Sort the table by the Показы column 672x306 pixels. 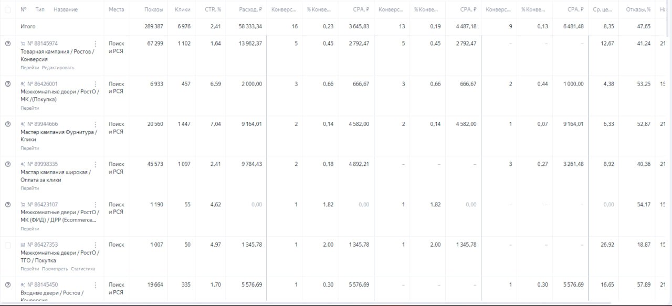click(x=154, y=10)
